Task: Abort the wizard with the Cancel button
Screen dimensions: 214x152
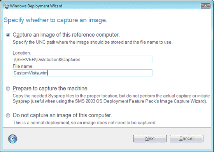Action: point(186,139)
